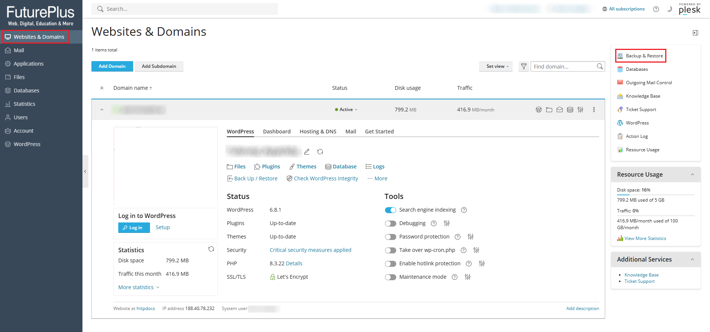This screenshot has height=332, width=710.
Task: Switch on Maintenance mode
Action: 391,277
